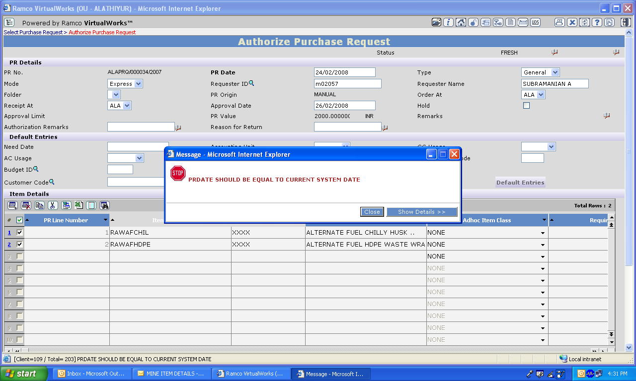The image size is (636, 381).
Task: Click the workflow diagram icon in toolbar
Action: (x=498, y=22)
